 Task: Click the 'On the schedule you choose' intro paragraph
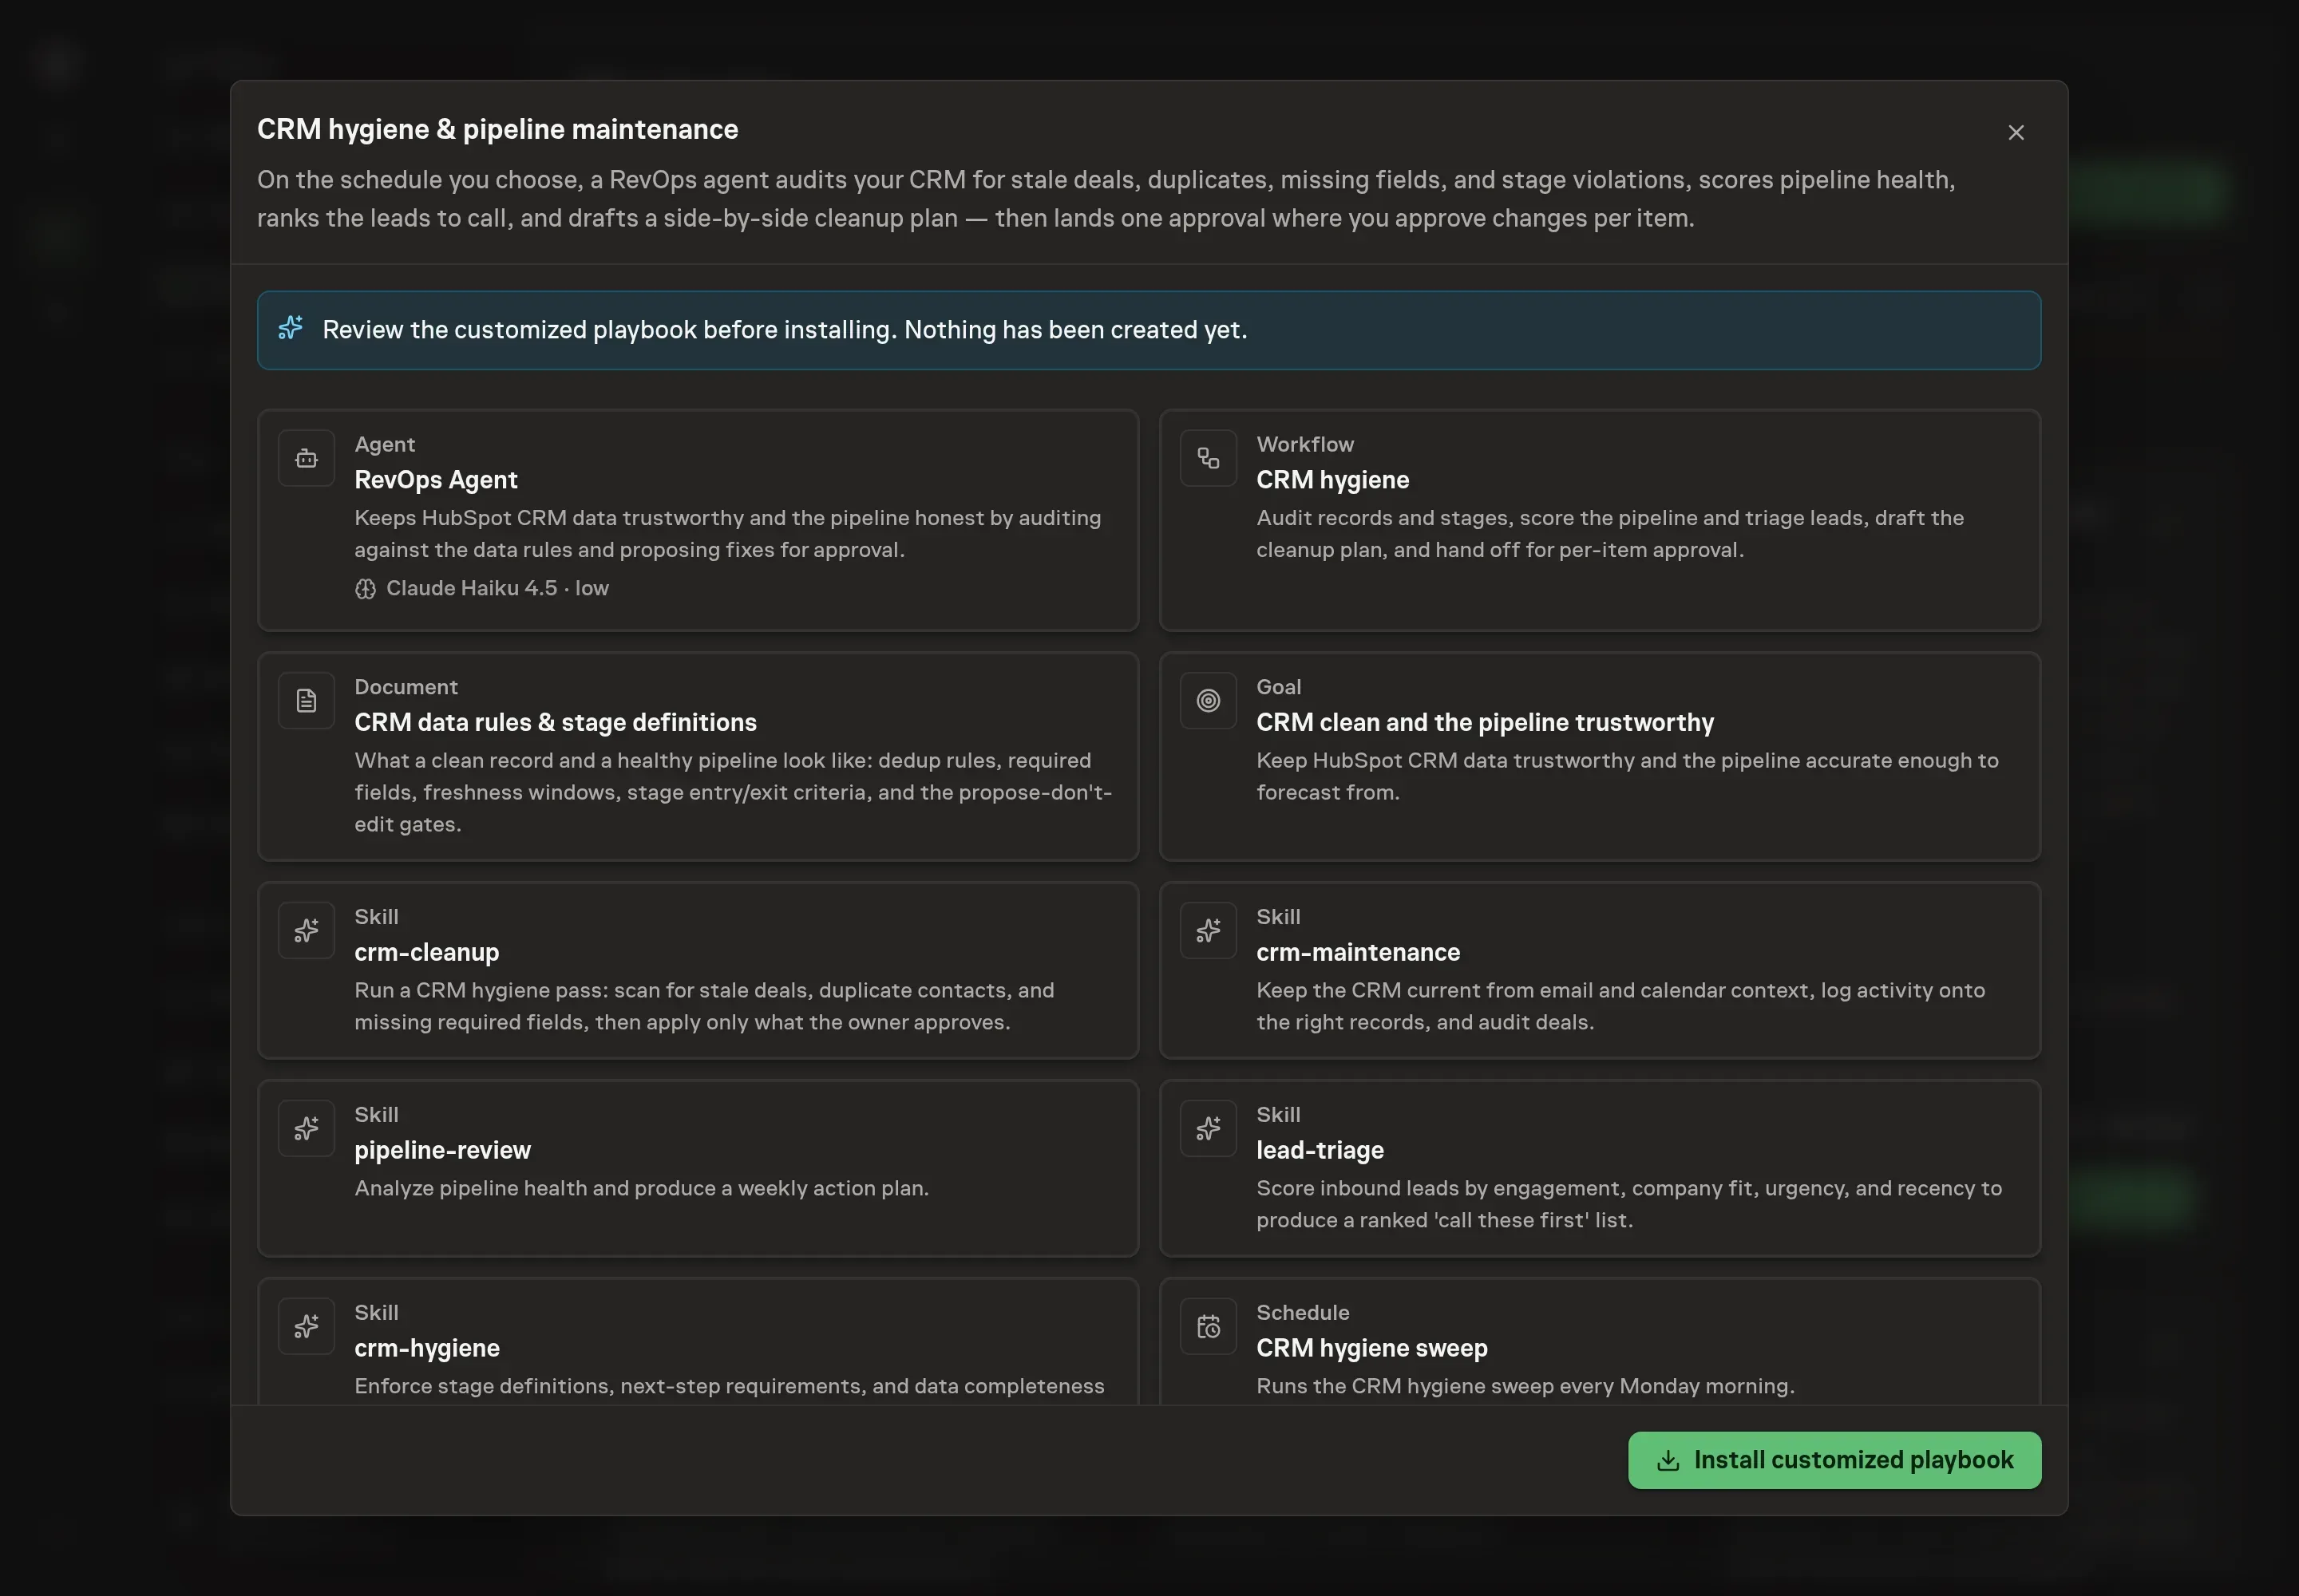1106,199
